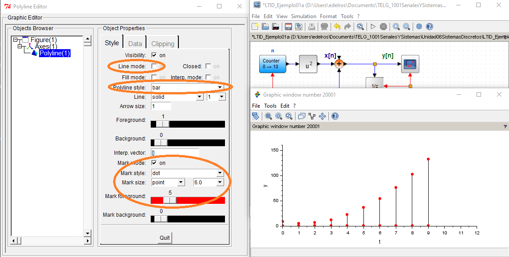The width and height of the screenshot is (509, 257).
Task: Open Xcos simulation setup gear icon
Action: pos(418,27)
